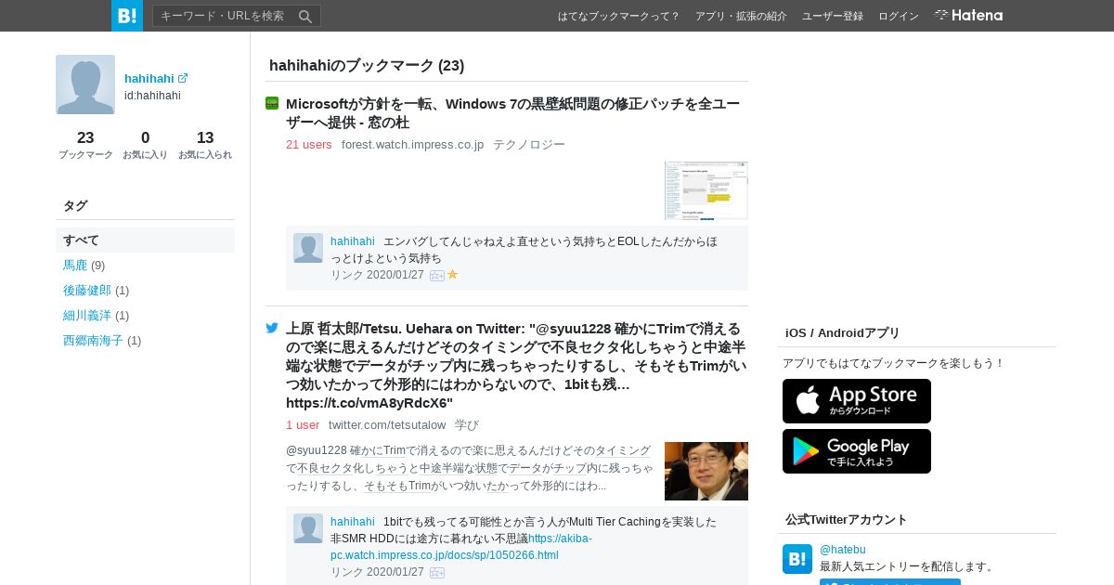This screenshot has width=1114, height=585.
Task: Click the Twitter bird favicon of Uehara entry
Action: click(272, 328)
